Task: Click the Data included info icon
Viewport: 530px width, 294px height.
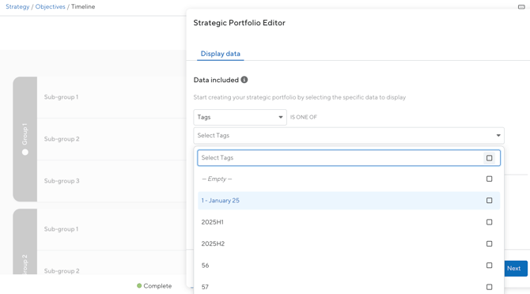Action: [244, 80]
